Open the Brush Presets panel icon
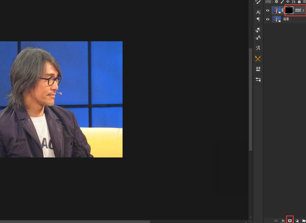 point(258,2)
